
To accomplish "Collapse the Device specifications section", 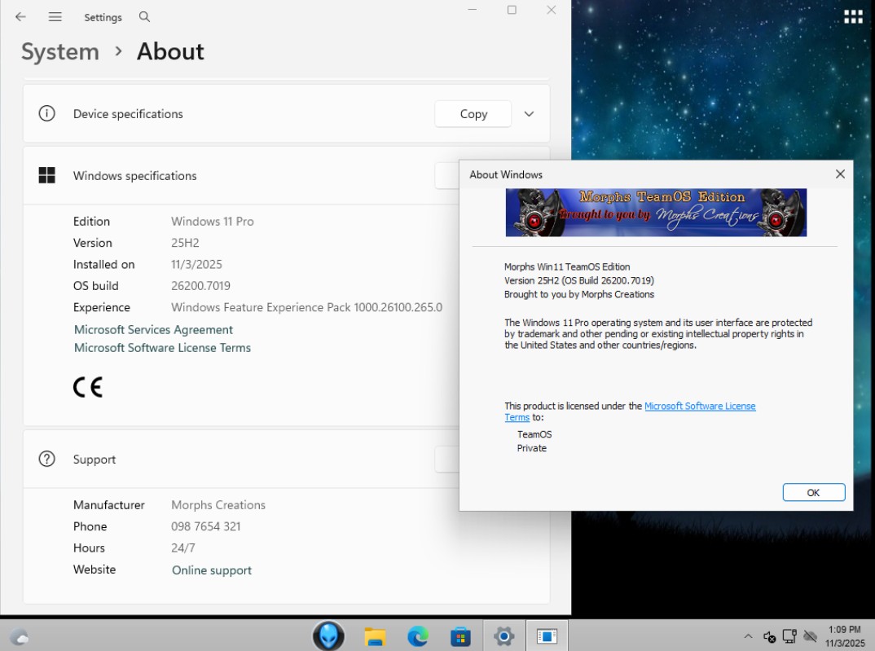I will click(x=529, y=114).
